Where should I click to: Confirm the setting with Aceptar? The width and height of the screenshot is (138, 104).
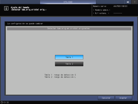coord(124,98)
